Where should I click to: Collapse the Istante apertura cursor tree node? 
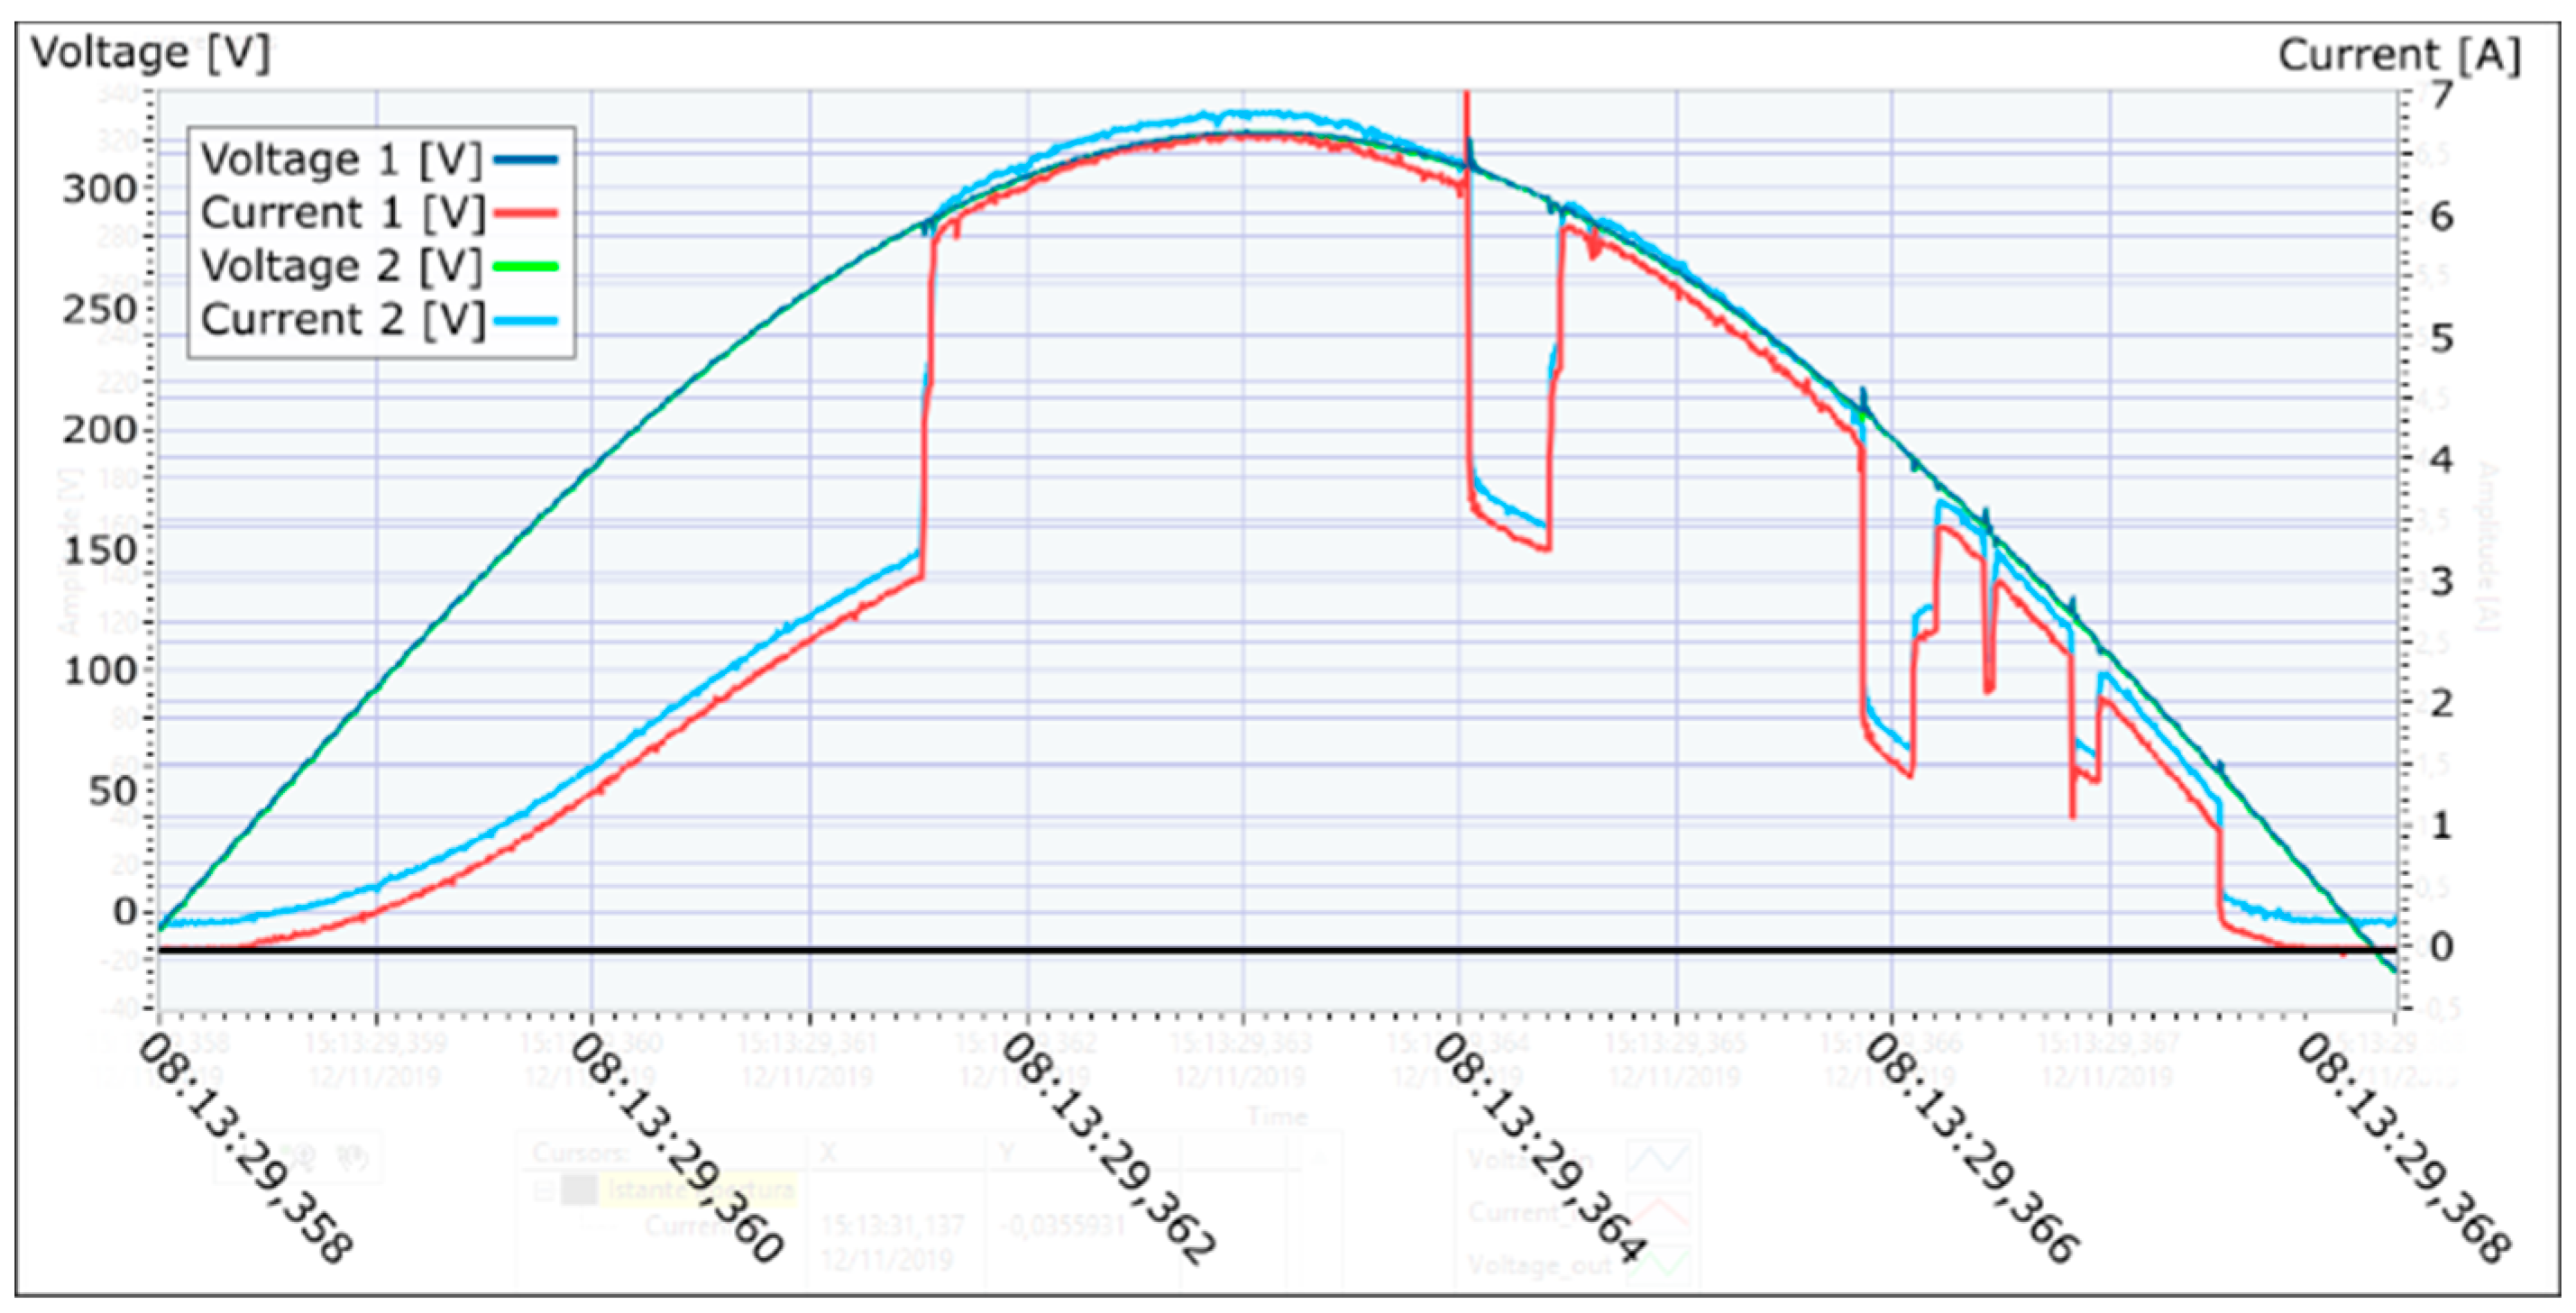[544, 1190]
